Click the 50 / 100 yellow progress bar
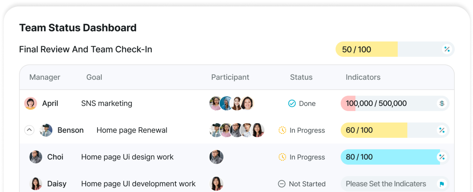The height and width of the screenshot is (192, 473). [366, 49]
